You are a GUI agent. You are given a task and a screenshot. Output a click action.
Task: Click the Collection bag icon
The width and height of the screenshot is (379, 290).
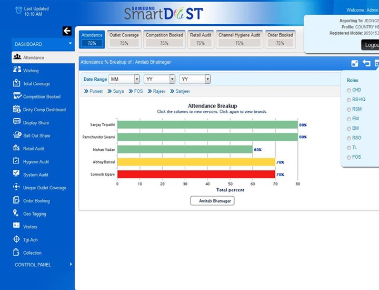(x=16, y=252)
